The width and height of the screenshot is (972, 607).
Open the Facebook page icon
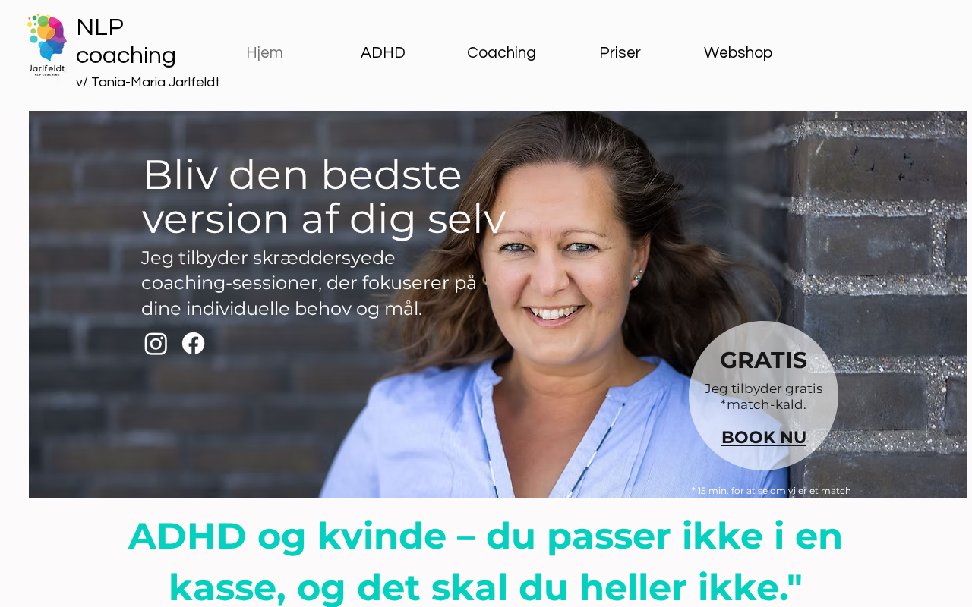(194, 344)
